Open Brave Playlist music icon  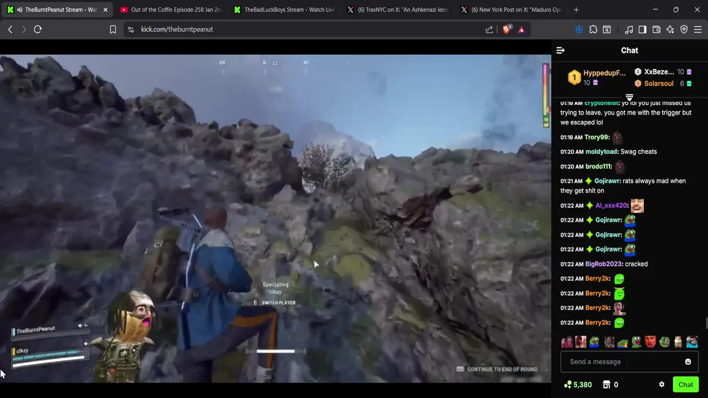coord(629,29)
